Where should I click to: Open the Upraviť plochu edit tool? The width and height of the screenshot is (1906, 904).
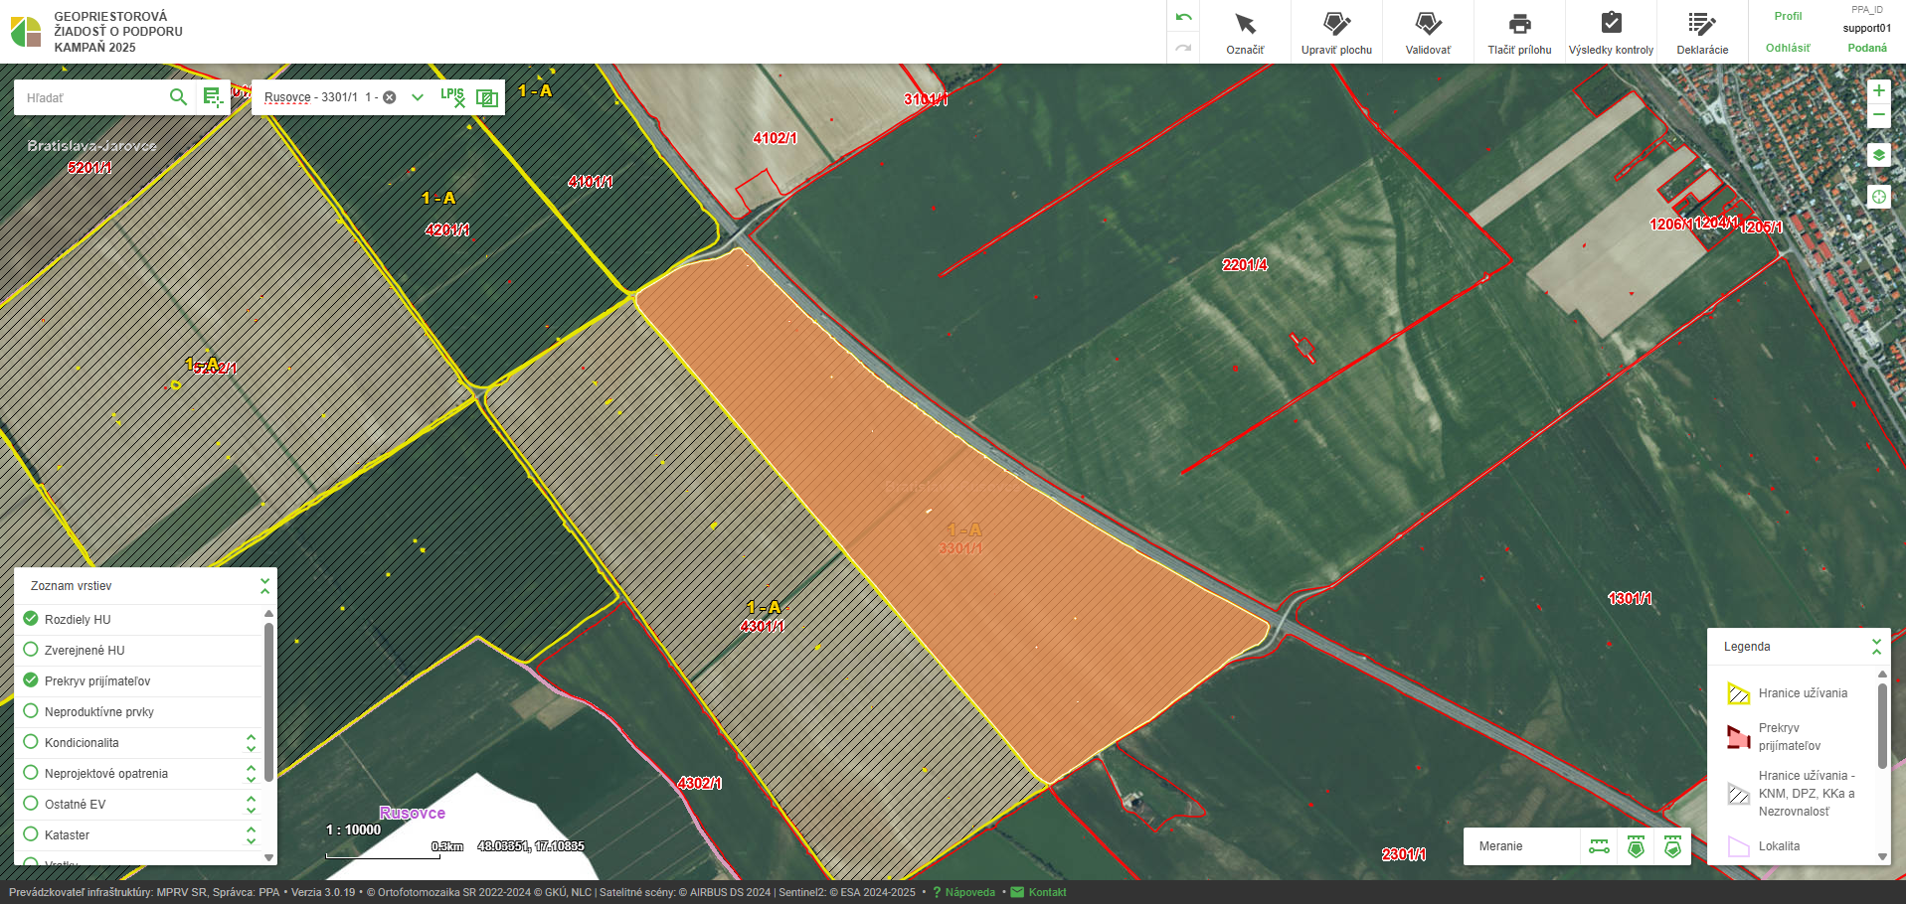[x=1336, y=33]
